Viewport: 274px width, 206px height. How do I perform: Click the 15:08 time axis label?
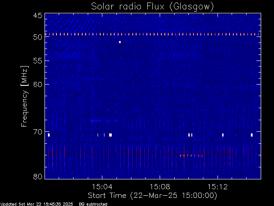pyautogui.click(x=160, y=187)
